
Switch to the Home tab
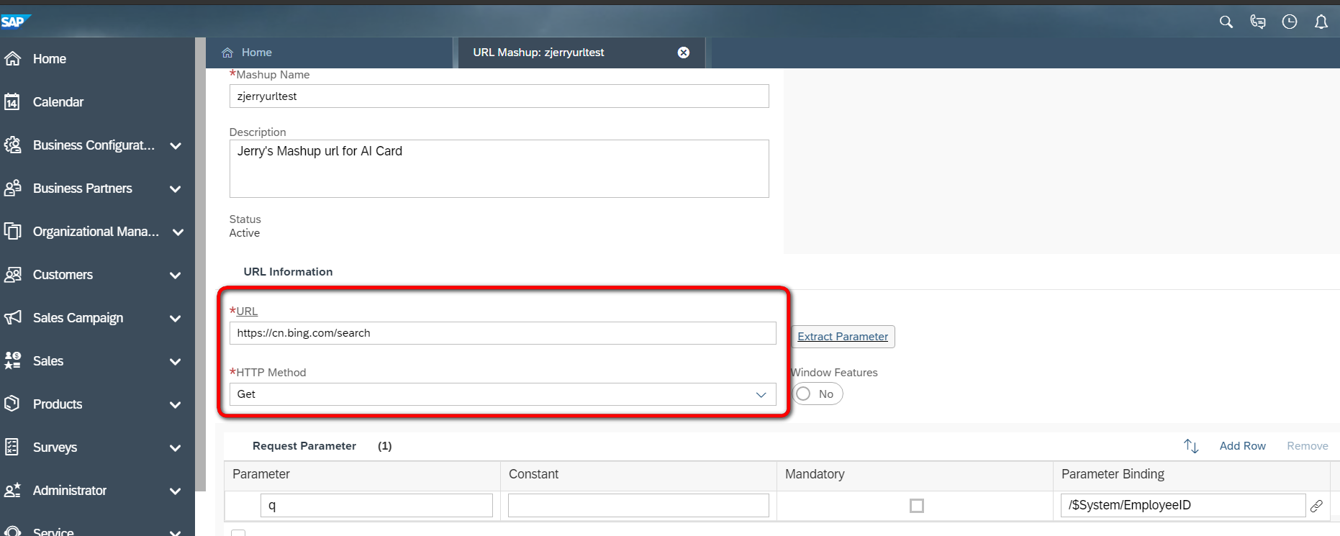click(329, 53)
